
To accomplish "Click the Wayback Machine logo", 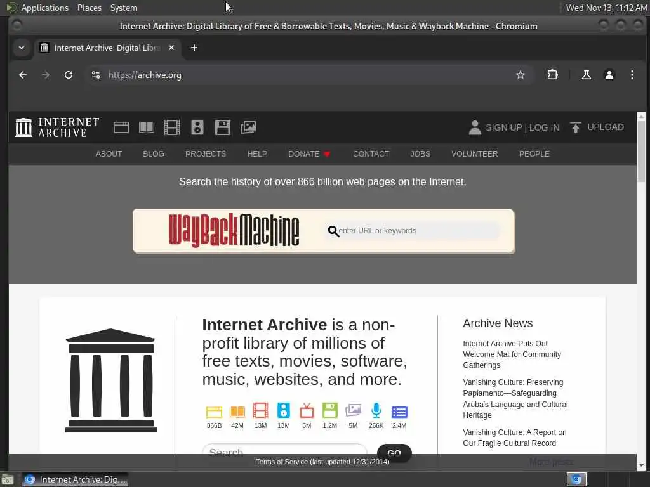I will (234, 231).
